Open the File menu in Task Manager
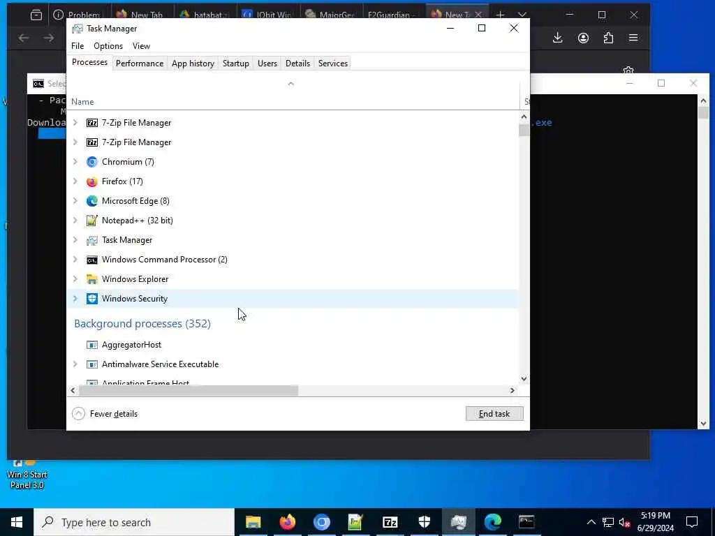 pos(78,46)
